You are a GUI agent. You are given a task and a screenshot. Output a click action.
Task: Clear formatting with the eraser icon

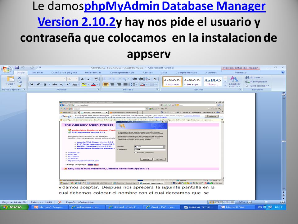tap(96, 79)
